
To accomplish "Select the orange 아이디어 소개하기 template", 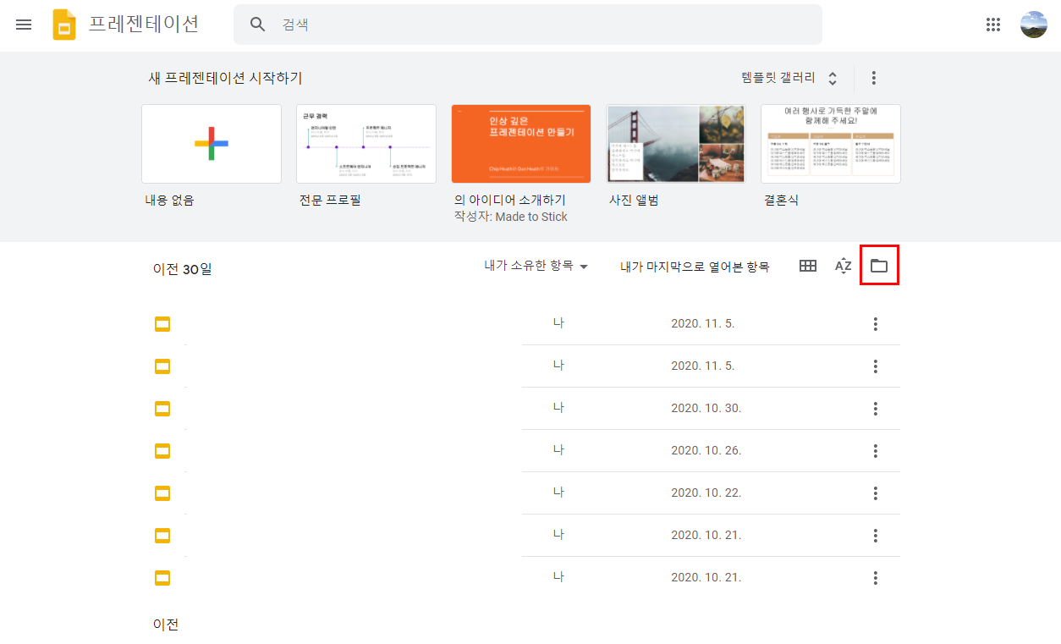I will 521,144.
